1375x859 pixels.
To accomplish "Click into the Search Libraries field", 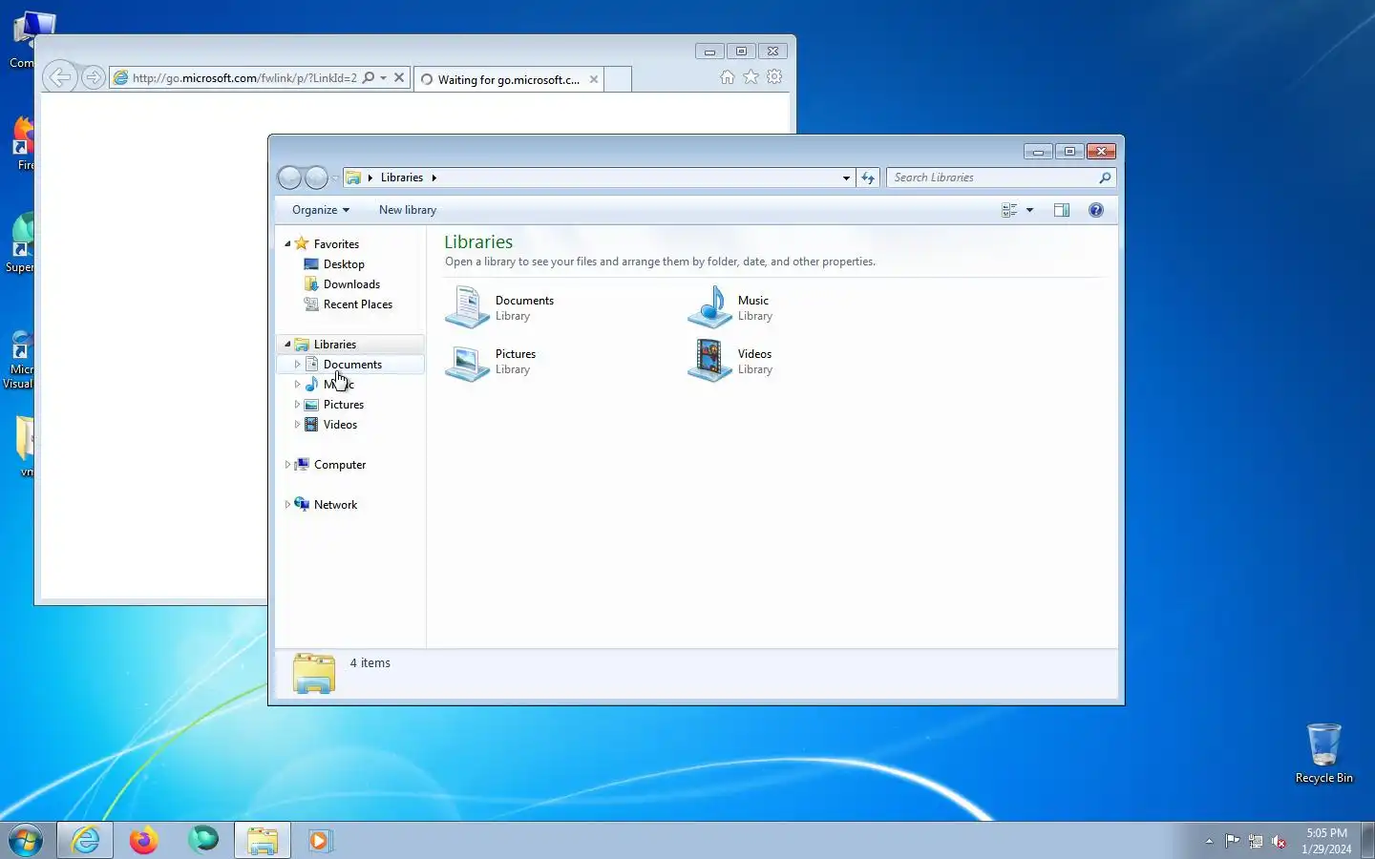I will [x=993, y=178].
